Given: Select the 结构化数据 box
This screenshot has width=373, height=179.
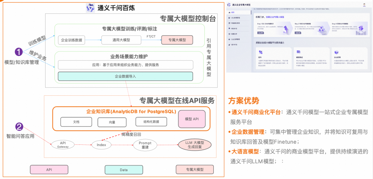Looking at the screenshot, I should click(x=151, y=121).
